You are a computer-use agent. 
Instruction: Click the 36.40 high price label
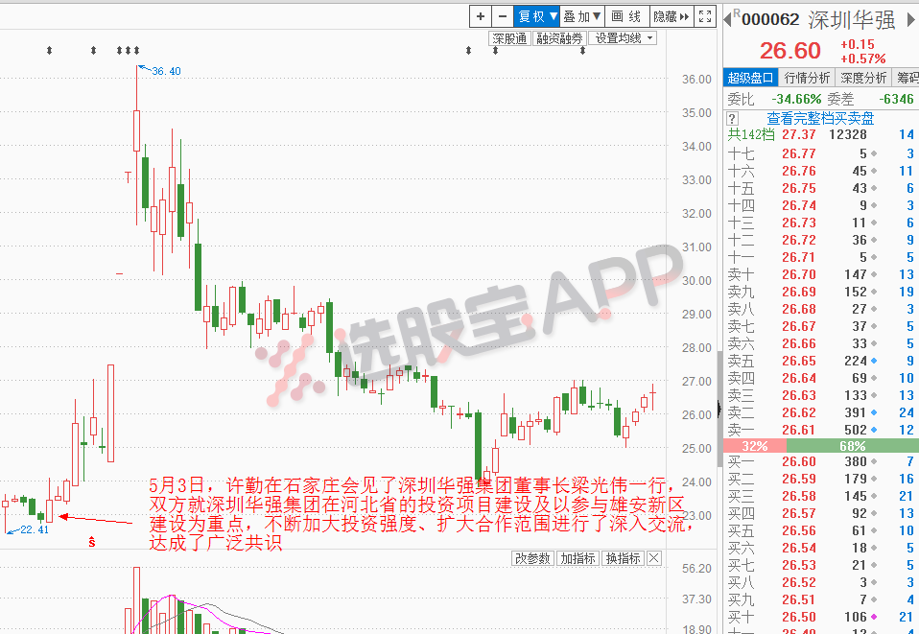(x=167, y=72)
